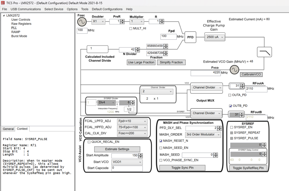
Task: Increment the R divider stepper
Action: pyautogui.click(x=162, y=20)
